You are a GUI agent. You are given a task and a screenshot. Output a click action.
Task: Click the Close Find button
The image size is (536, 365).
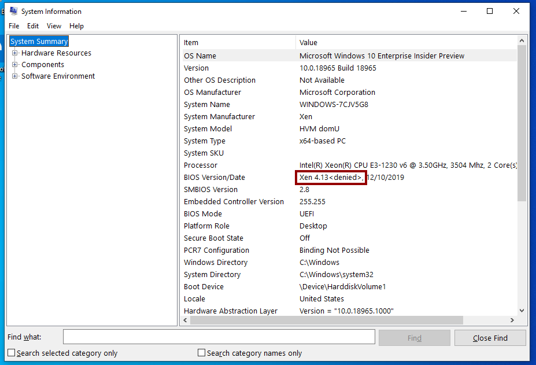coord(490,338)
